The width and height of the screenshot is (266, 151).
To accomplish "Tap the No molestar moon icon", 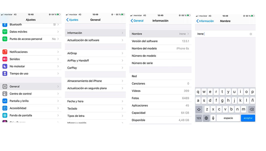I will pyautogui.click(x=5, y=66).
